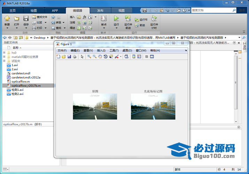Toggle the Insert Legend button
Viewport: 249px width, 174px height.
(x=139, y=57)
